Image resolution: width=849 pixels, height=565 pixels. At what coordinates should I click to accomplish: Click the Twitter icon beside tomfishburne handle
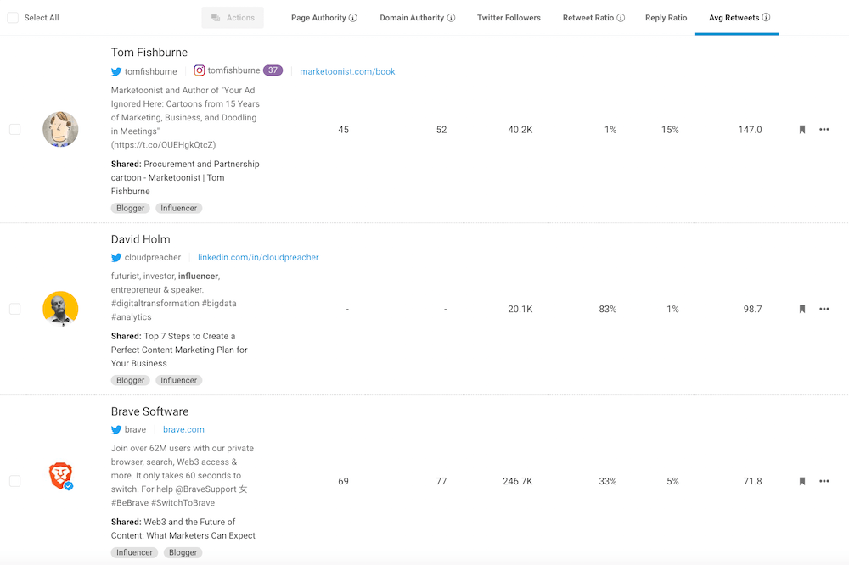pyautogui.click(x=116, y=71)
